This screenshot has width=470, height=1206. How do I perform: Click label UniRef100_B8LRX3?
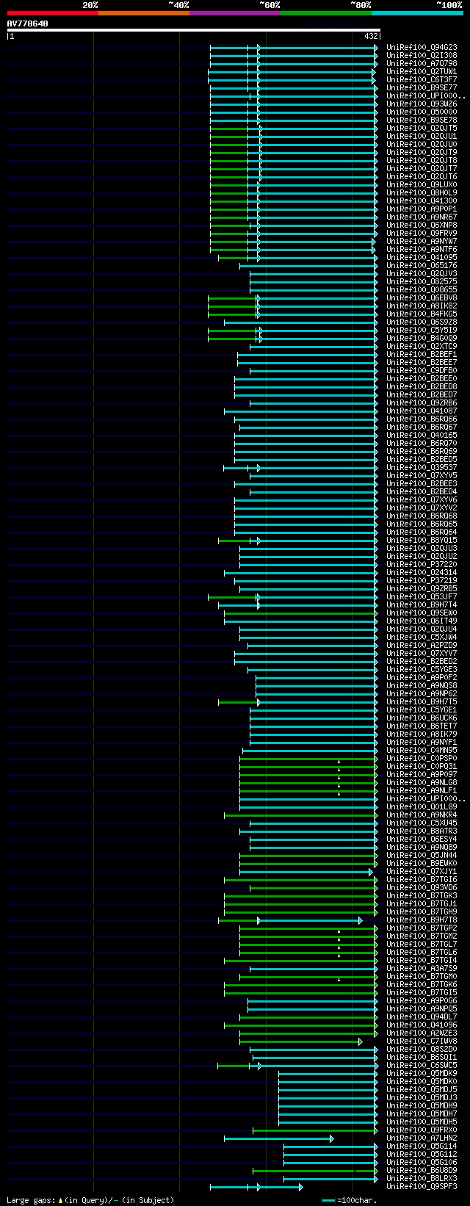[422, 1179]
